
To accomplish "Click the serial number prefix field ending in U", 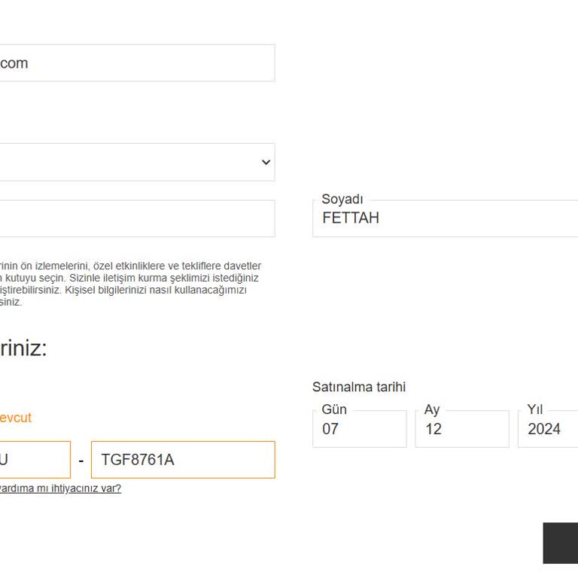I will tap(34, 460).
